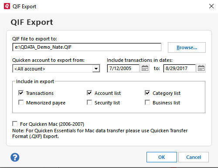
Task: Enable the Security list checkbox
Action: point(89,102)
